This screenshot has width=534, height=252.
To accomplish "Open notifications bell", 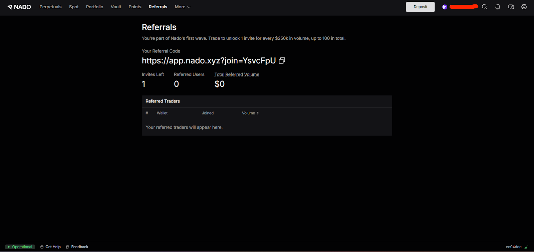I will coord(498,7).
